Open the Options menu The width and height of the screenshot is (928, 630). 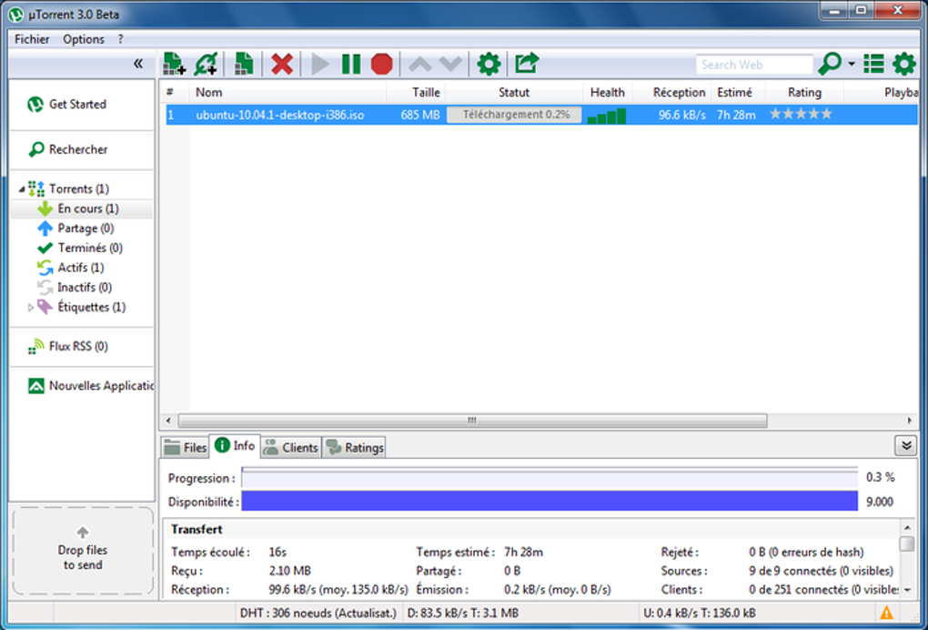click(x=84, y=39)
